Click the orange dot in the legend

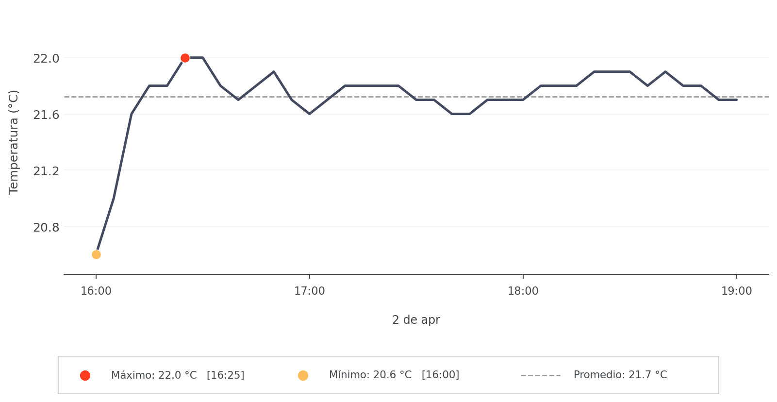303,375
